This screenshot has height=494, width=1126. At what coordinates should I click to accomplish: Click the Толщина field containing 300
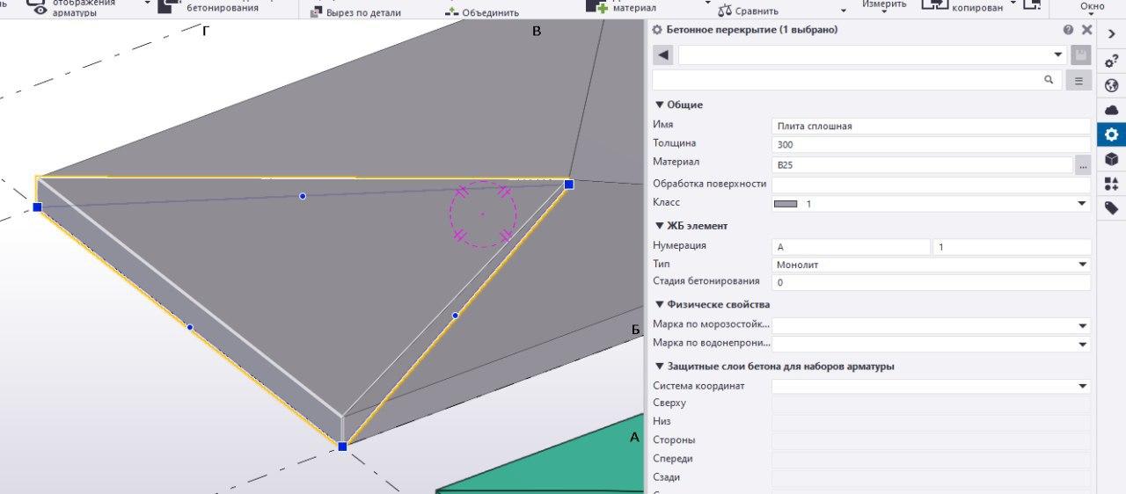click(x=931, y=144)
